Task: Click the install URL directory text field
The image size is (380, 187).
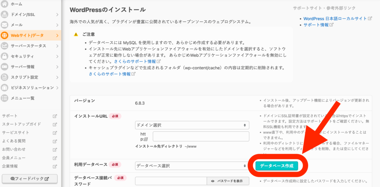Action: tap(201, 136)
